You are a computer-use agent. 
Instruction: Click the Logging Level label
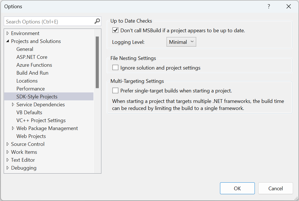[128, 42]
